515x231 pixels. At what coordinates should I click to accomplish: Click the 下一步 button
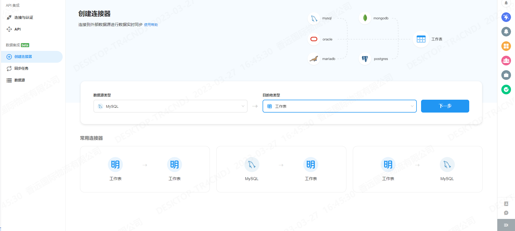pyautogui.click(x=445, y=106)
